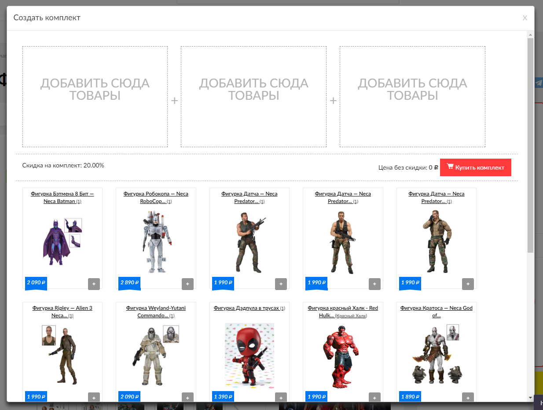
Task: Open Фигурка Weyland-Yutani Commando link
Action: pos(156,312)
